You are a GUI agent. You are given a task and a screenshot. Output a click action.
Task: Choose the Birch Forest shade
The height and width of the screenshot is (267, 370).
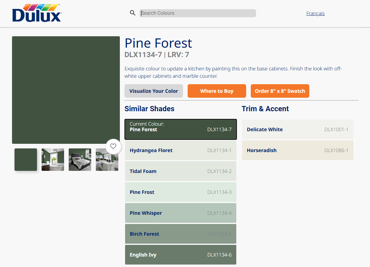click(181, 234)
